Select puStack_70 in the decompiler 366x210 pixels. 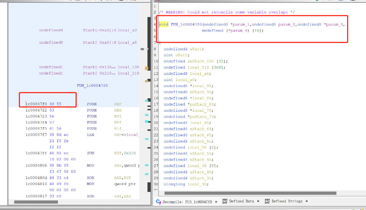point(203,117)
